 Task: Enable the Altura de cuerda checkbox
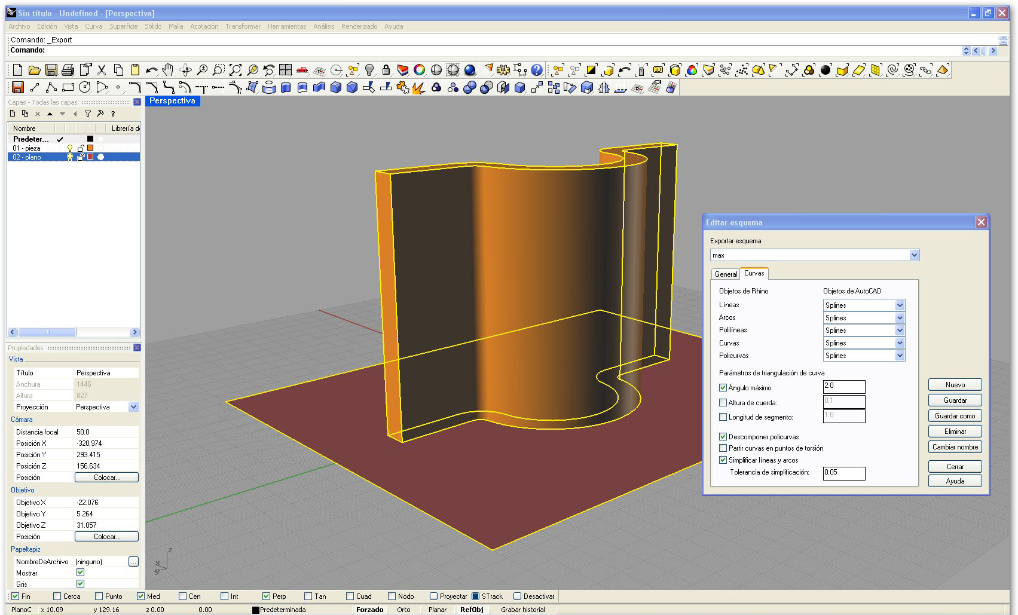pos(723,403)
